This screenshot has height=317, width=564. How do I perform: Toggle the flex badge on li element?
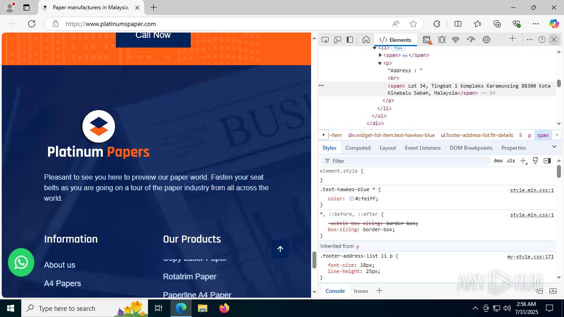(x=398, y=48)
